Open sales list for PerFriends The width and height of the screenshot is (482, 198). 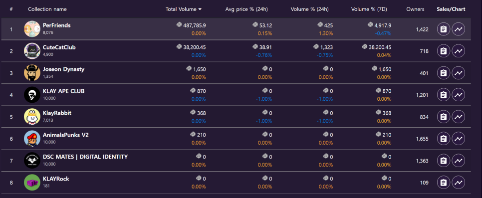point(443,29)
